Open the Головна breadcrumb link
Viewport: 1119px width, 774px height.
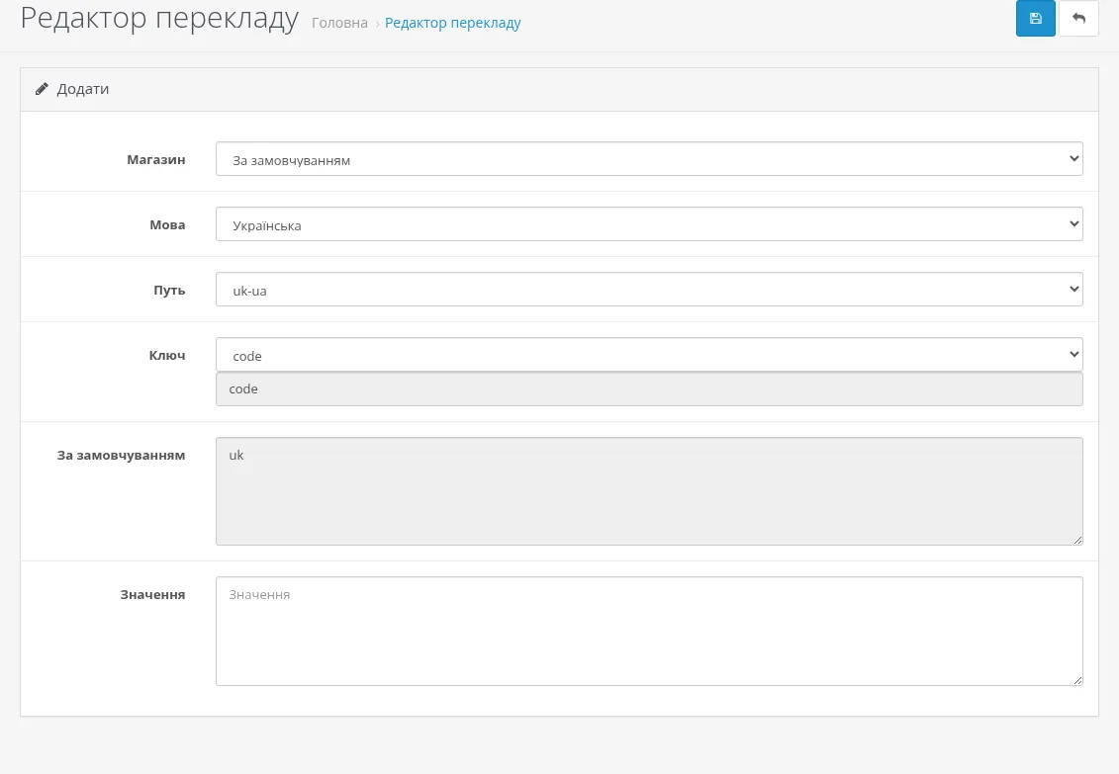(x=339, y=23)
